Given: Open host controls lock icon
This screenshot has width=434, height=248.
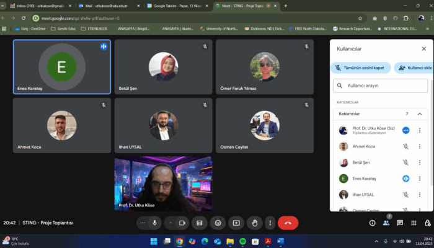Looking at the screenshot, I should [428, 223].
